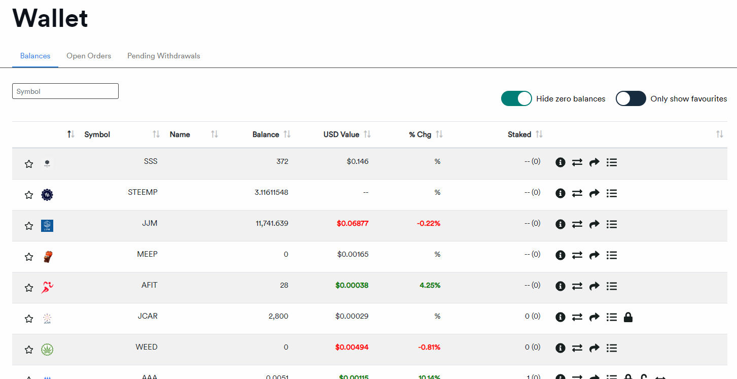Click the lock stake icon for JCAR
Screen dimensions: 737x379
[628, 317]
